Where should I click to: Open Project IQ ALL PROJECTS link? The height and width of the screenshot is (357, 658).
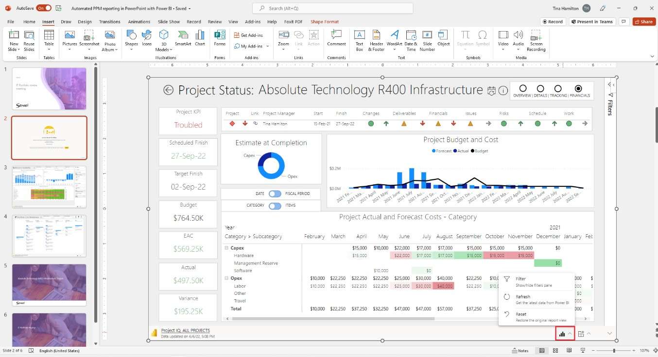(x=185, y=330)
